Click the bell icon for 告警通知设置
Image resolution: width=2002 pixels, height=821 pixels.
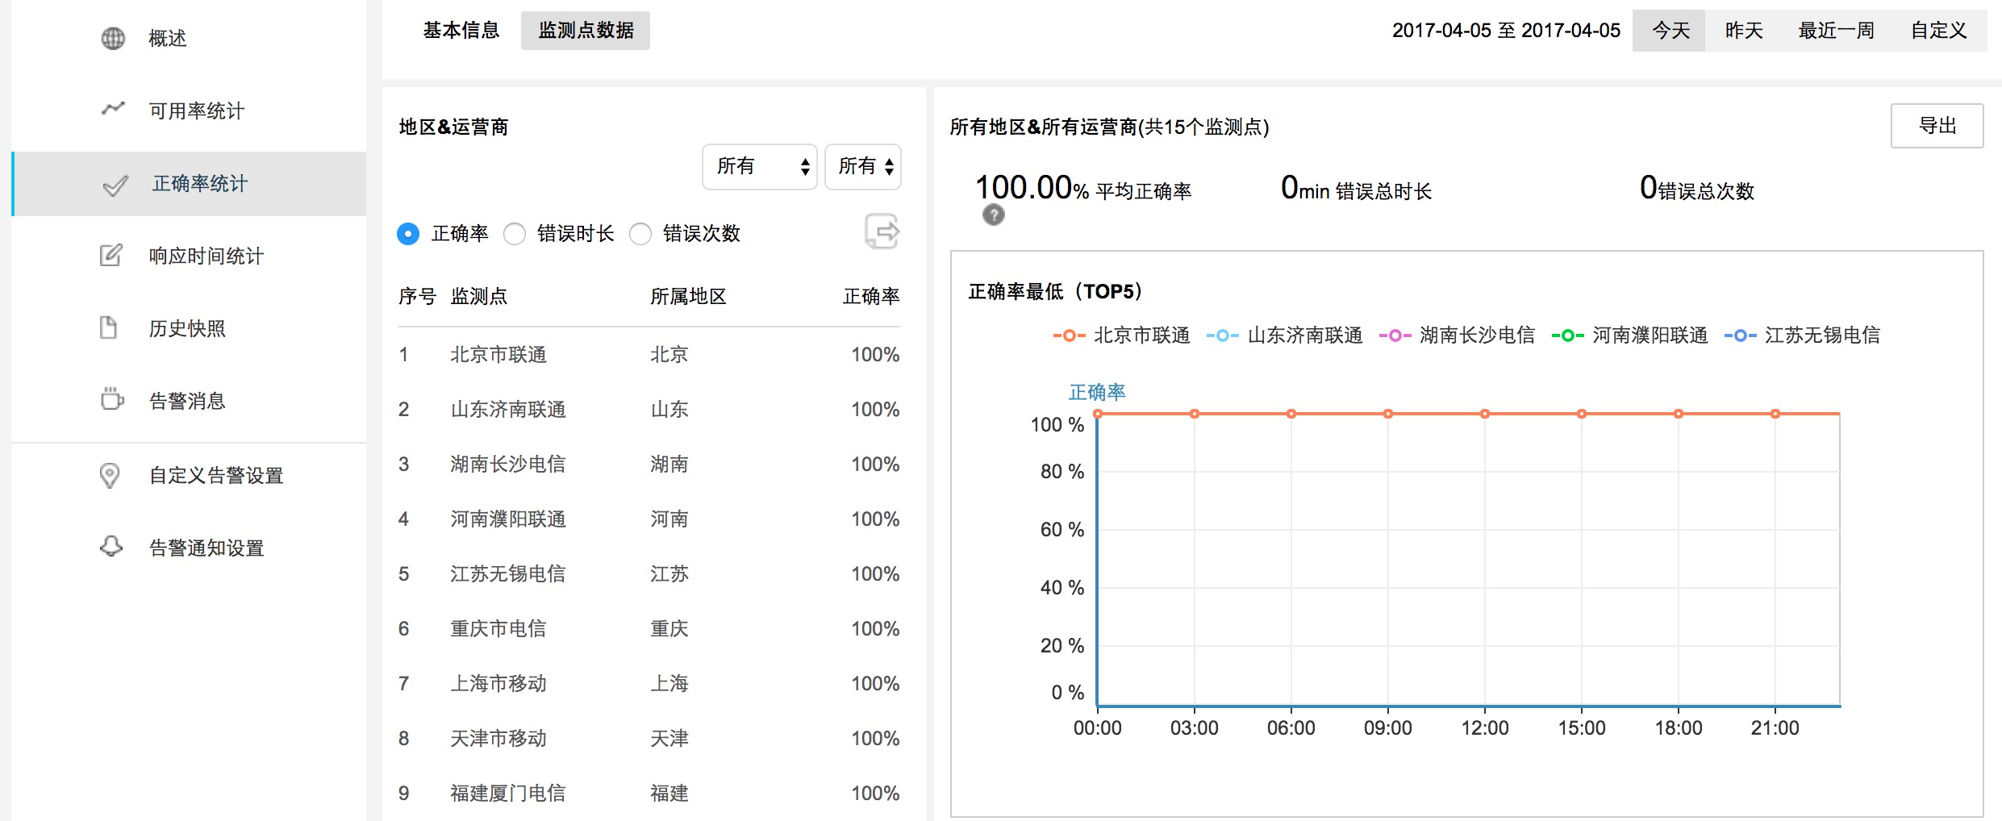pyautogui.click(x=111, y=547)
